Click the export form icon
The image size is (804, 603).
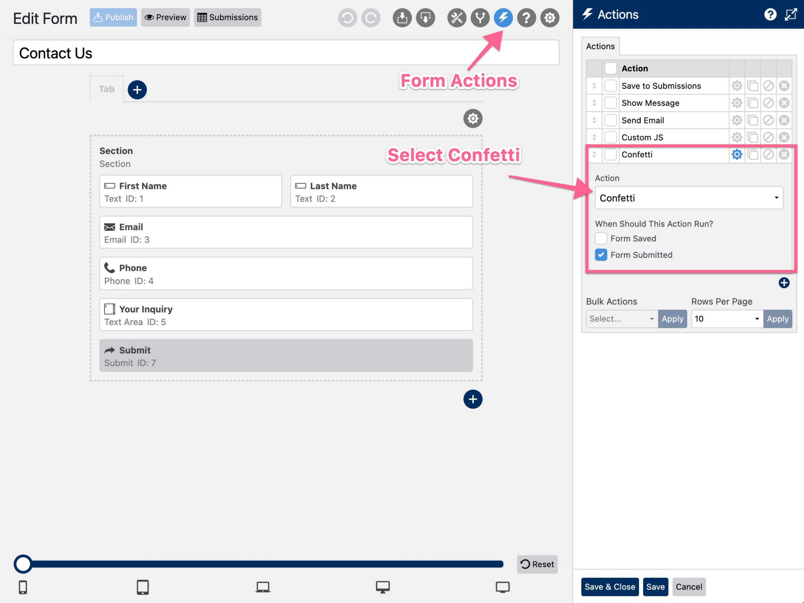coord(426,18)
